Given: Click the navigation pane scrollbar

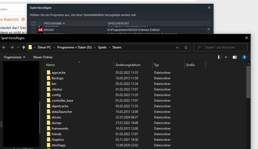Looking at the screenshot, I should tap(40, 117).
